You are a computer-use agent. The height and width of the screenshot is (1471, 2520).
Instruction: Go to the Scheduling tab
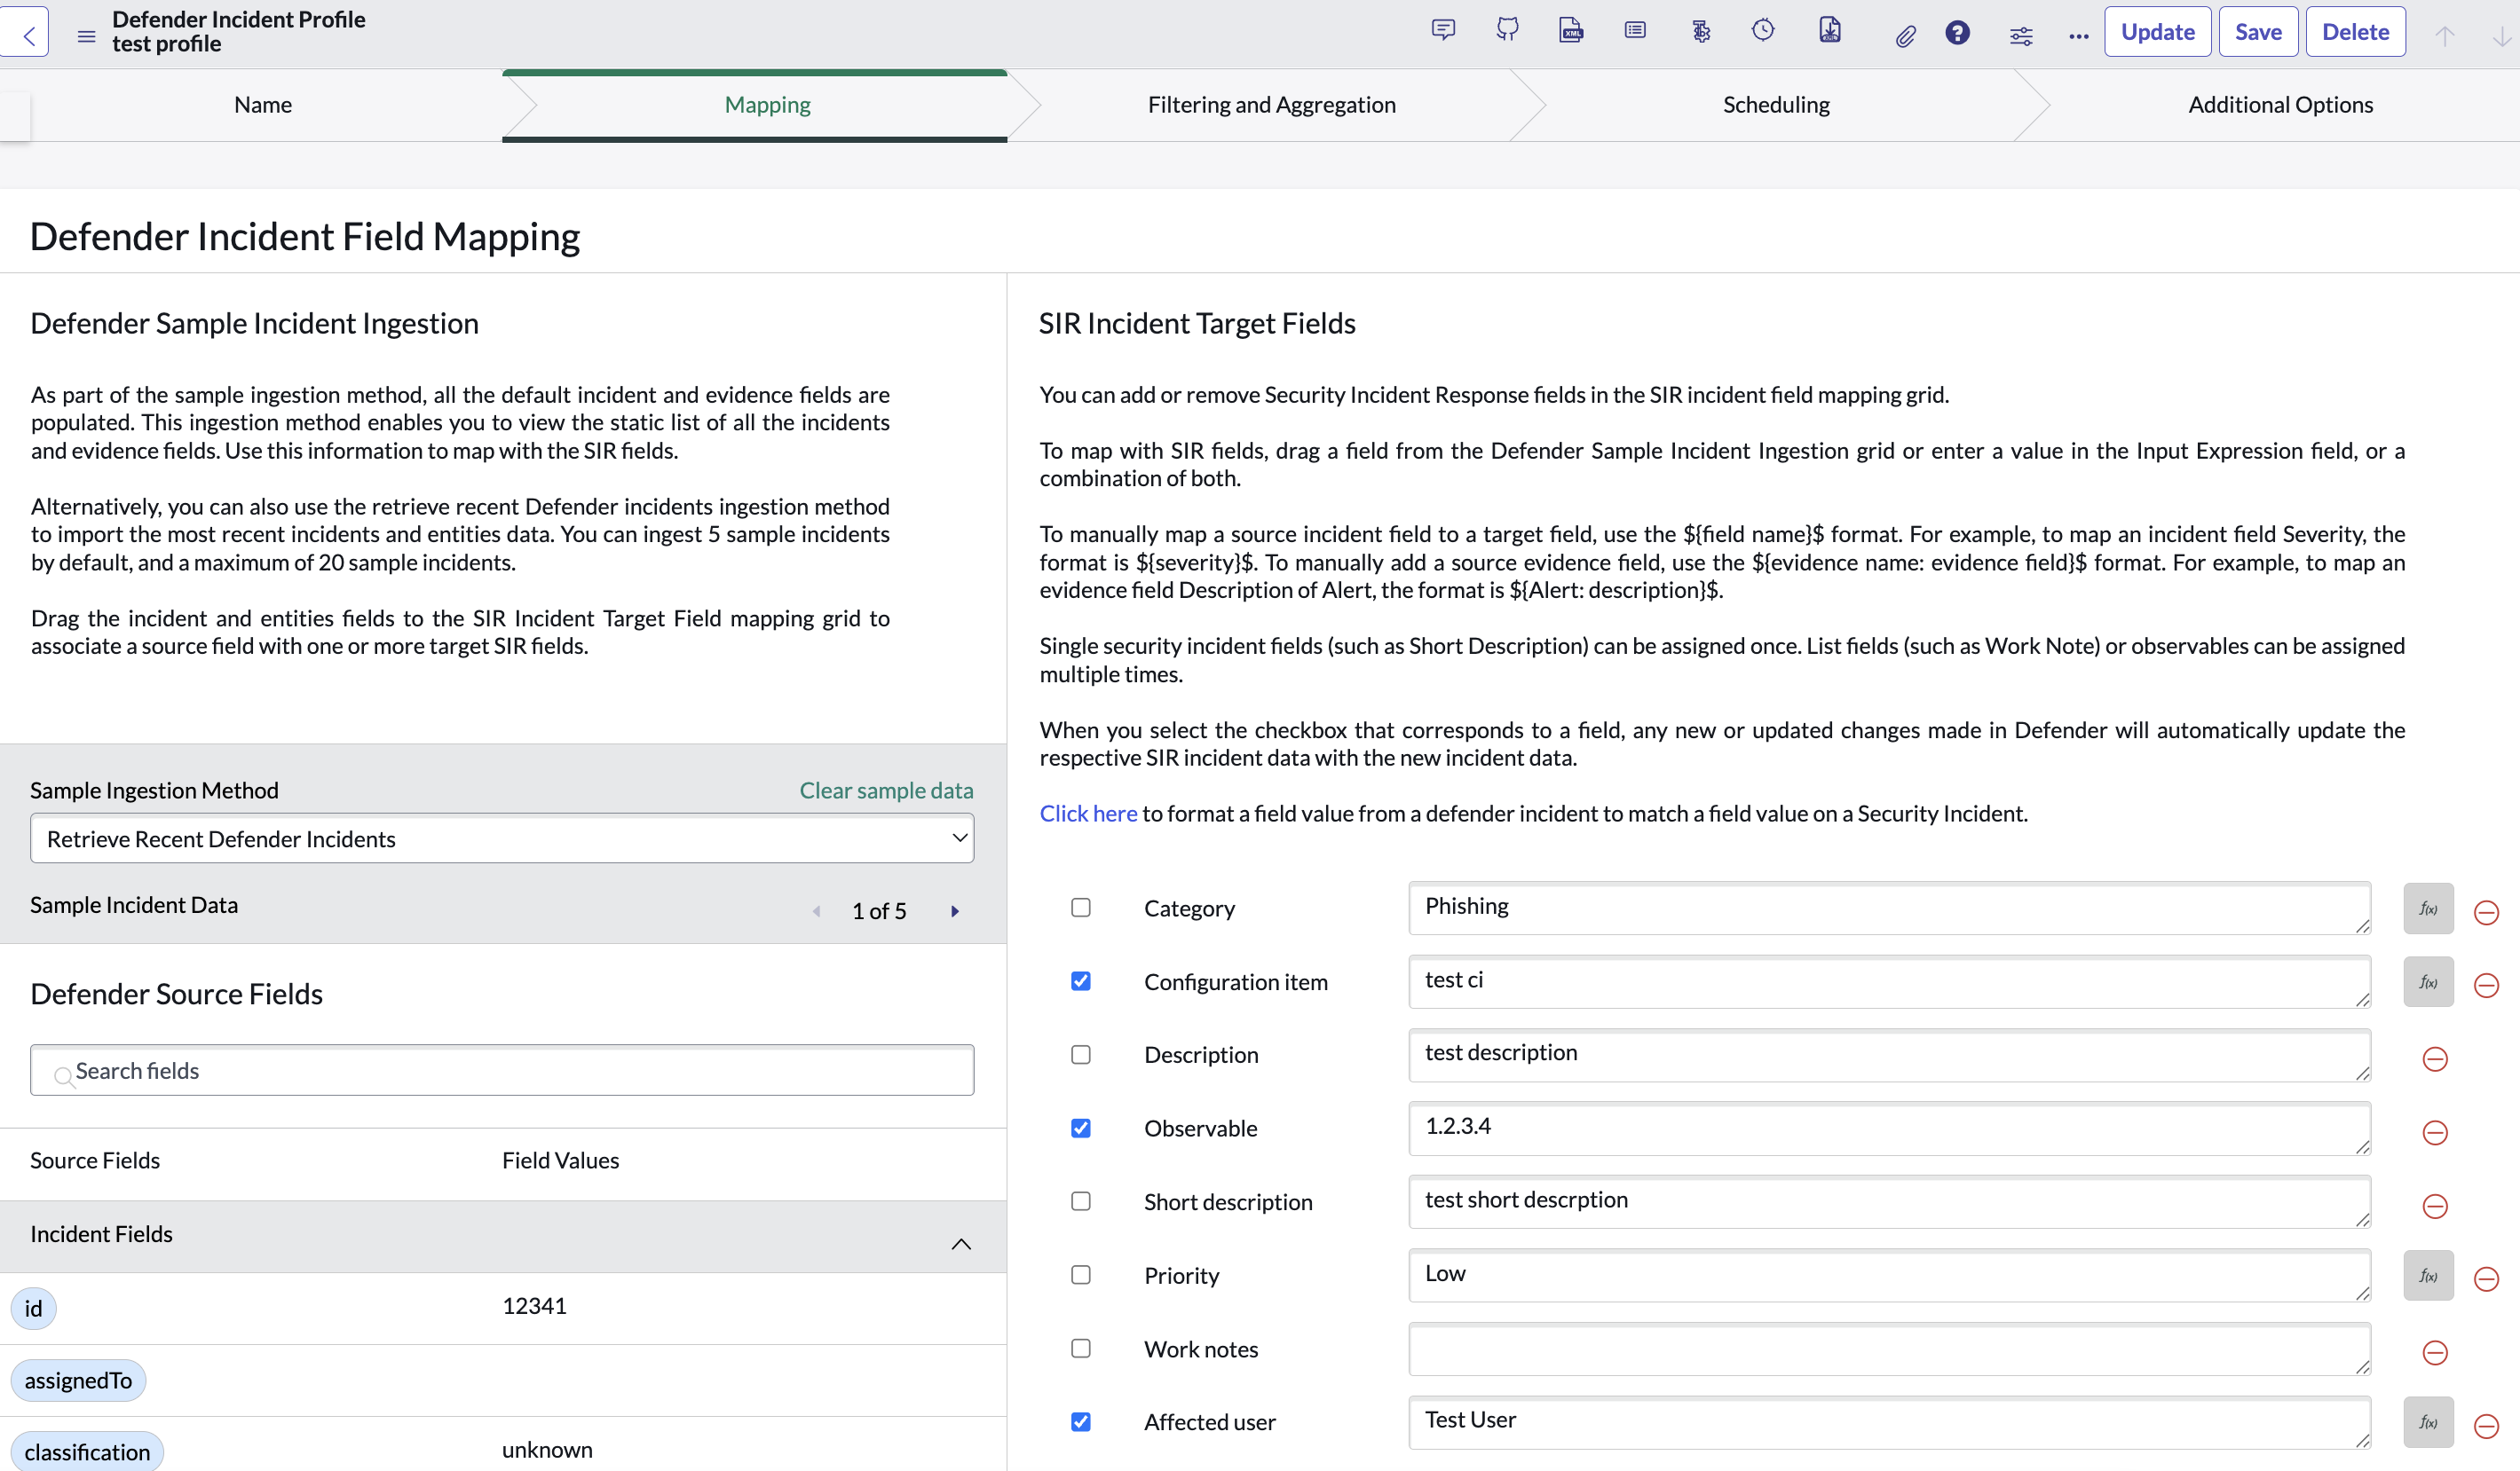(1776, 105)
